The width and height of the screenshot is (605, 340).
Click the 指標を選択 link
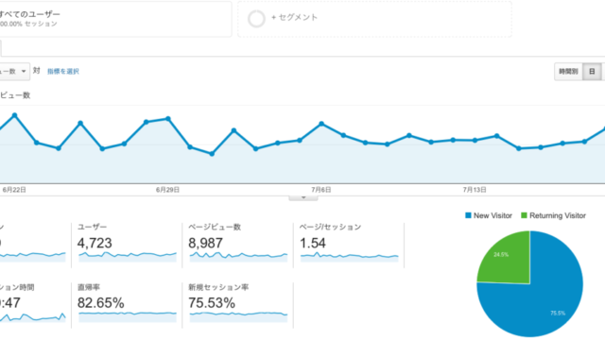[x=63, y=72]
